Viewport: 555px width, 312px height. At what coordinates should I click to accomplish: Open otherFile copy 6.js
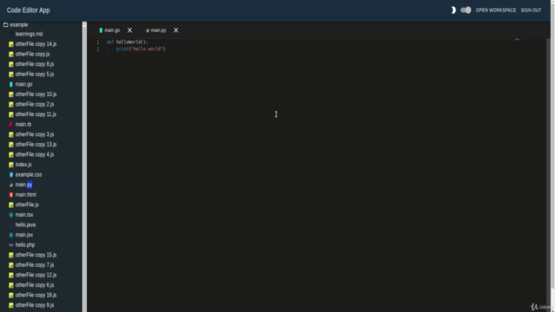pos(35,285)
